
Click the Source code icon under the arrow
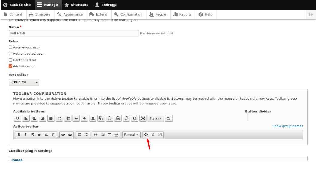tap(146, 135)
